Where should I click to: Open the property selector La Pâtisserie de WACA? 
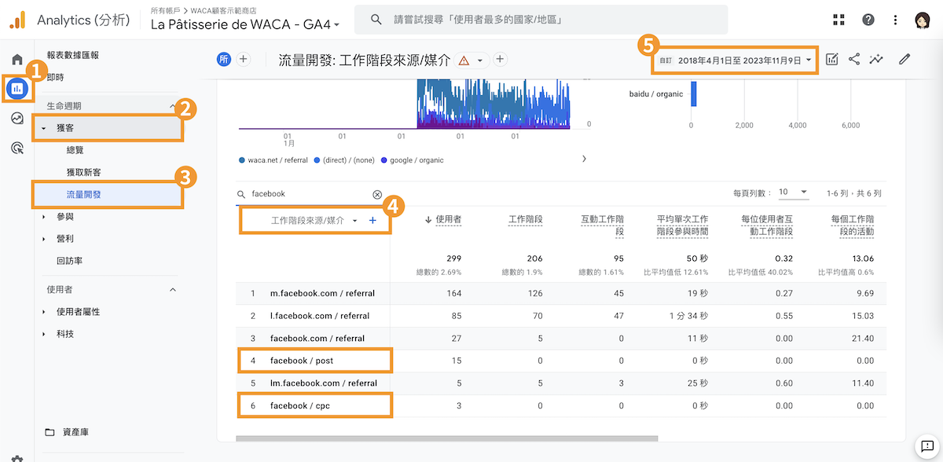pyautogui.click(x=245, y=24)
